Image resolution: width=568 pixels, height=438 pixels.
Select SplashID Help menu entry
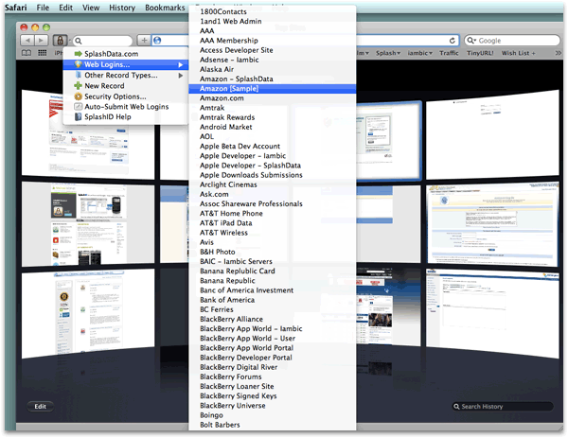(125, 116)
